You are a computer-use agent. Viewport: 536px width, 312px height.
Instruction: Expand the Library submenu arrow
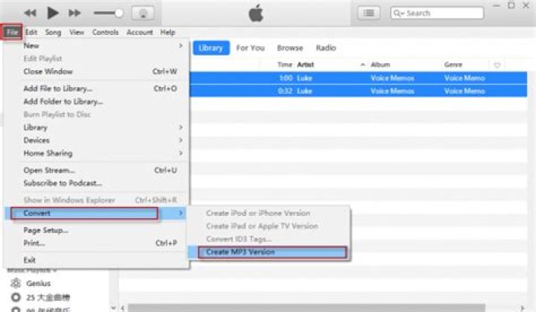(180, 127)
